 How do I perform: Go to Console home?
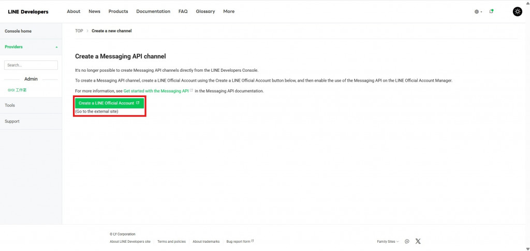click(18, 31)
